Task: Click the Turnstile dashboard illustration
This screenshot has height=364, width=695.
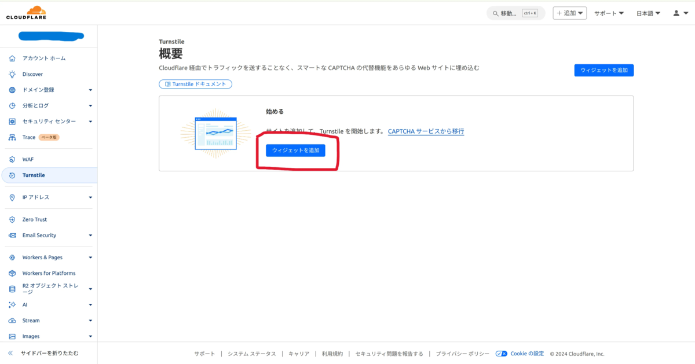Action: 215,134
